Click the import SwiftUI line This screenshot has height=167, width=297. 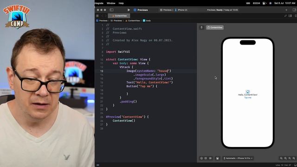pyautogui.click(x=118, y=51)
